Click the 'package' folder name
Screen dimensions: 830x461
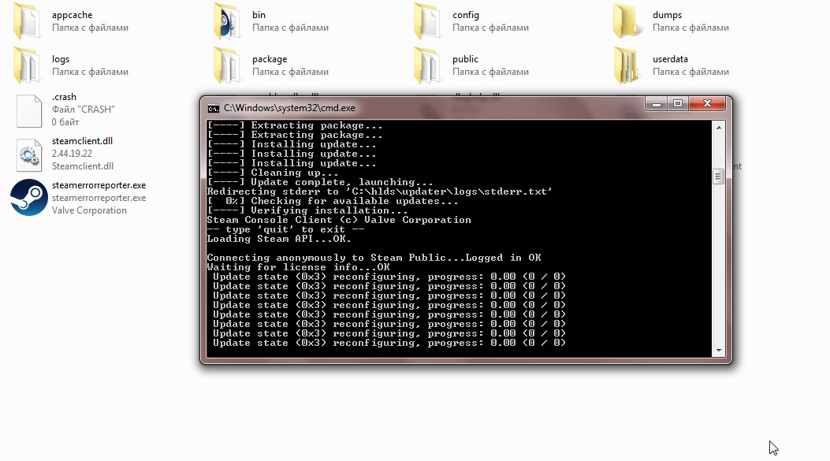(270, 59)
